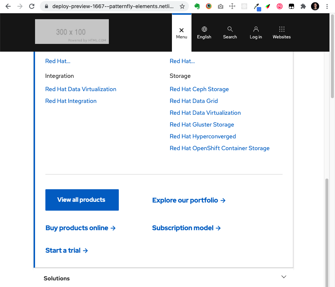
Task: Go forward with browser forward arrow
Action: click(x=20, y=6)
